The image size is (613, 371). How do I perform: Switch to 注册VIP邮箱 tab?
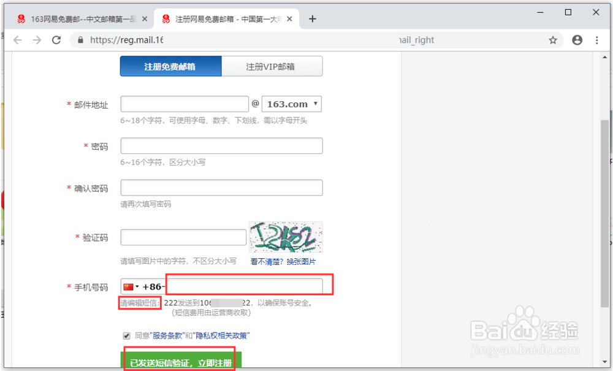pyautogui.click(x=272, y=66)
